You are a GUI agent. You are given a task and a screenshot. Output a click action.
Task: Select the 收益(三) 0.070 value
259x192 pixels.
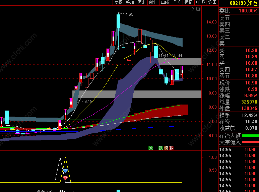click(251, 128)
